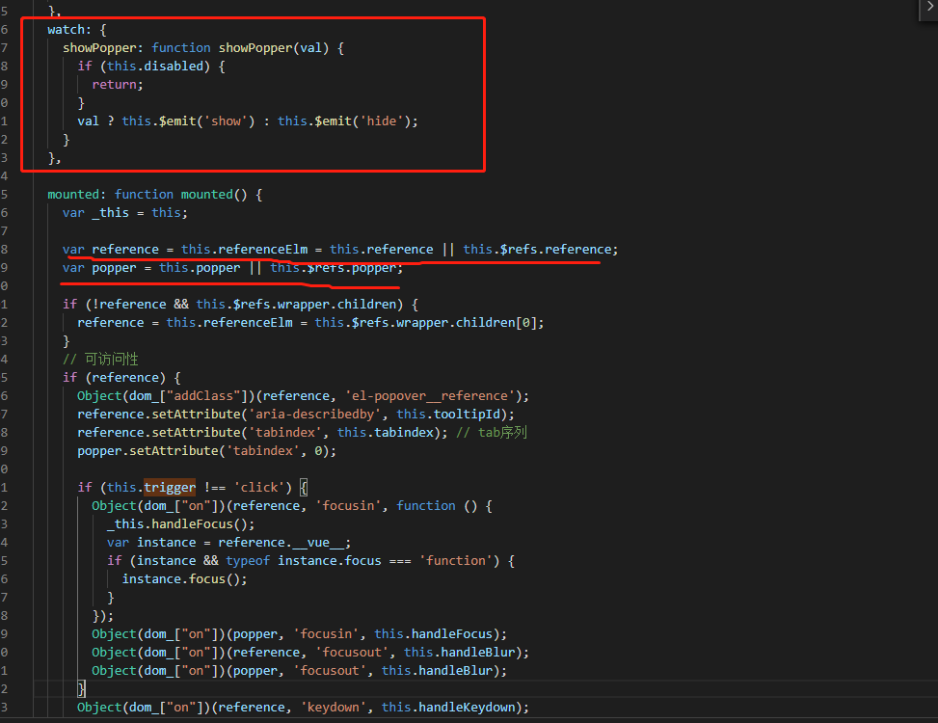Screen dimensions: 938x723
Task: Click the "if (!reference && this.$refs.wrapper.children)" line
Action: pyautogui.click(x=240, y=305)
